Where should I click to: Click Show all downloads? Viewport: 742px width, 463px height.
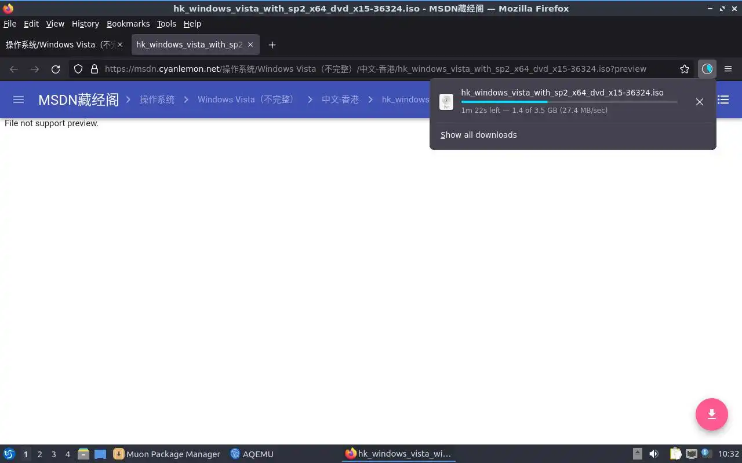click(x=478, y=135)
